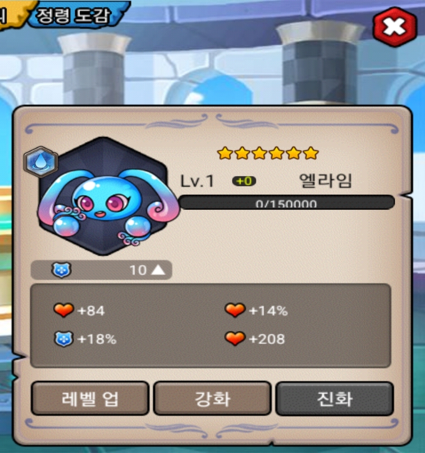
Task: Tap the 강화 button
Action: pos(212,399)
